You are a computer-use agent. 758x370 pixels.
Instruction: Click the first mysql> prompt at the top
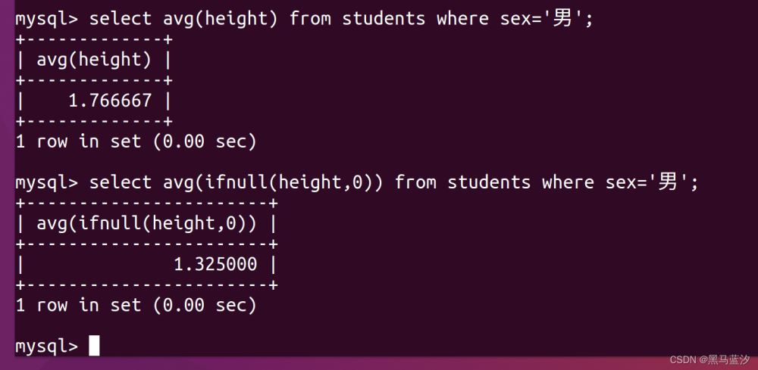(46, 18)
